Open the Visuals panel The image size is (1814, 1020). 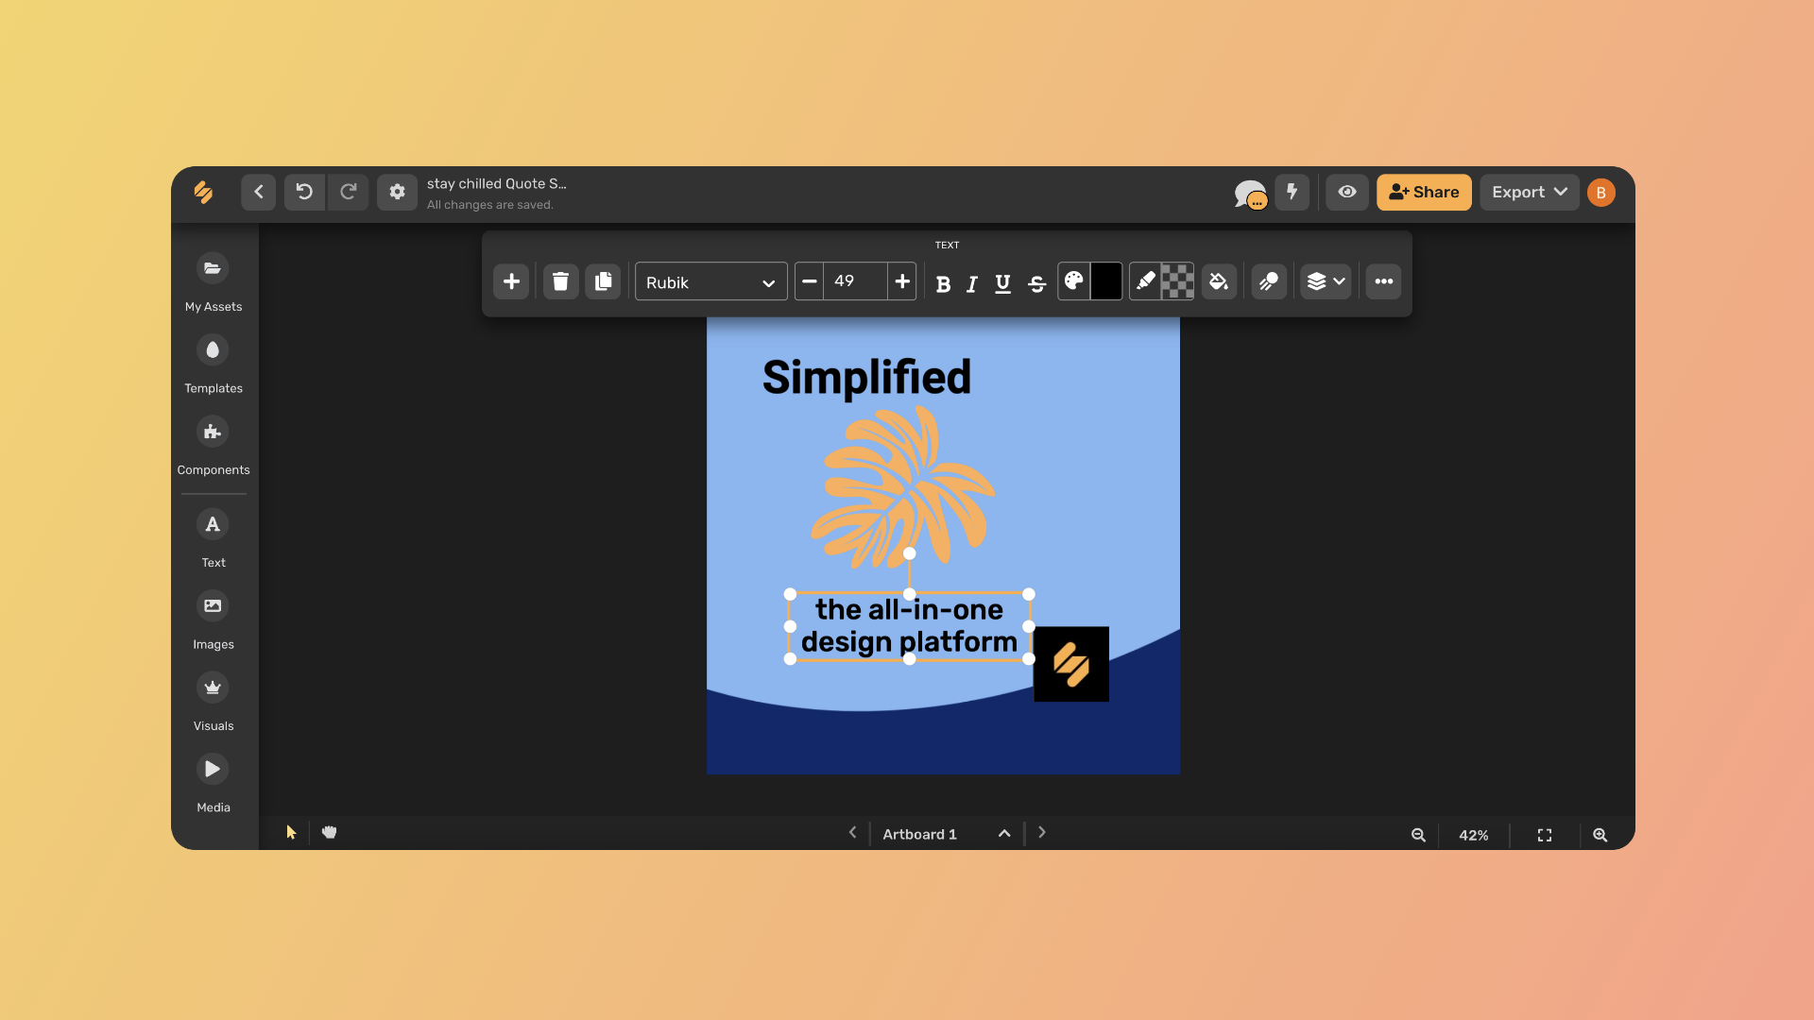[214, 701]
